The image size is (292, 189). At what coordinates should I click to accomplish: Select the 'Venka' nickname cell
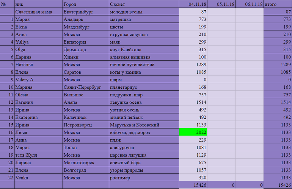click(38, 177)
